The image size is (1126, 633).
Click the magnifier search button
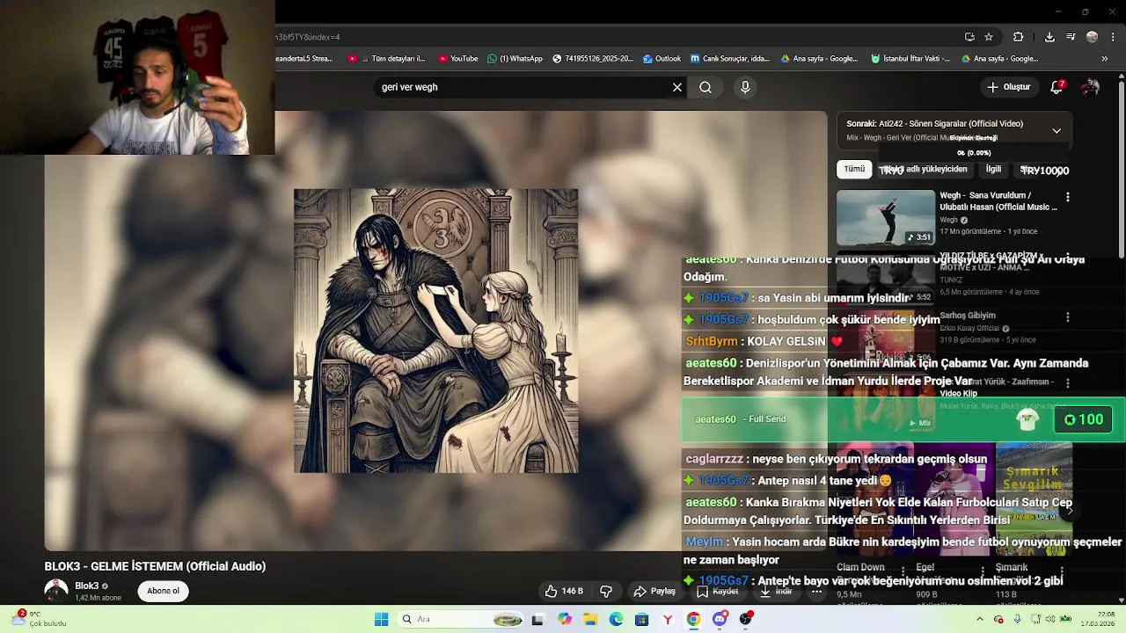(x=706, y=87)
